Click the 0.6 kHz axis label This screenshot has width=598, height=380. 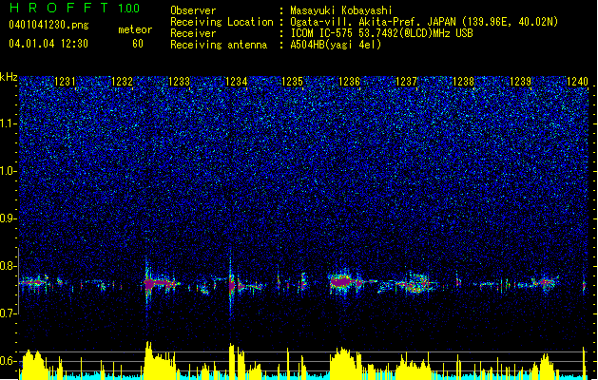pos(8,361)
